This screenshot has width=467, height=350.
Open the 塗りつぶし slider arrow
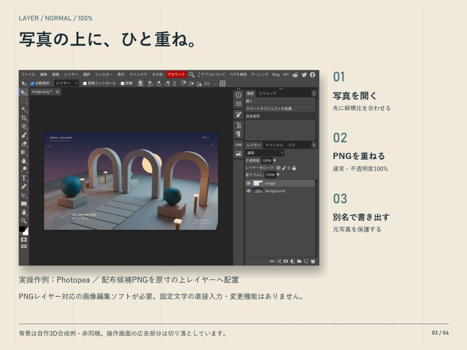pos(278,175)
